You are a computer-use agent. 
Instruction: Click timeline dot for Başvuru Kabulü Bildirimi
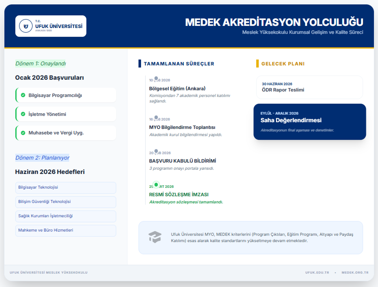(156, 151)
